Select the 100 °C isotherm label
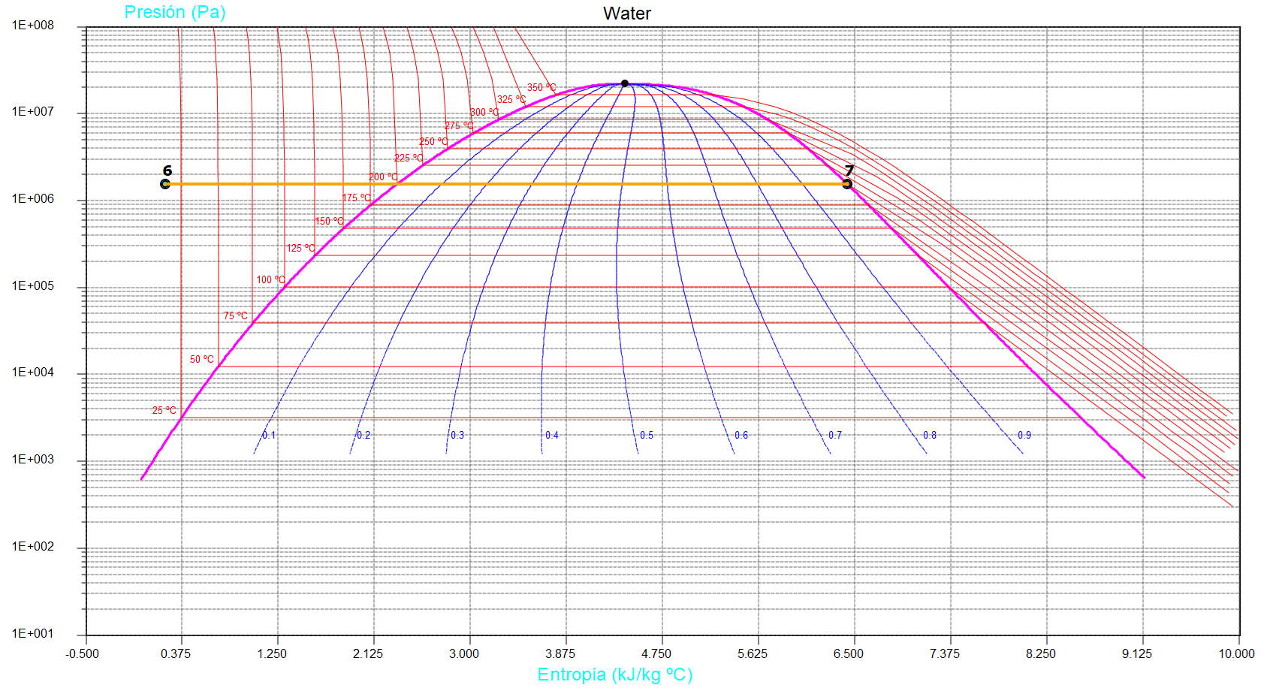 tap(270, 280)
